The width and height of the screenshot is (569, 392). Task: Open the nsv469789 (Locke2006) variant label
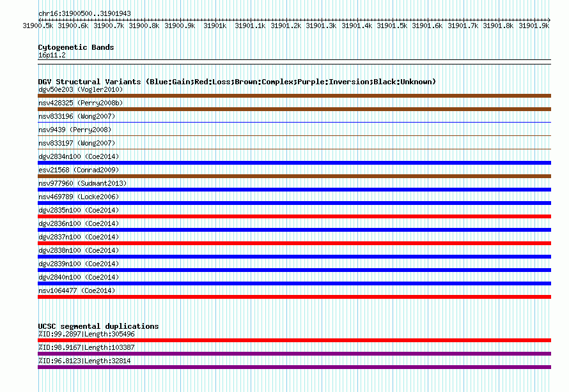[x=79, y=197]
